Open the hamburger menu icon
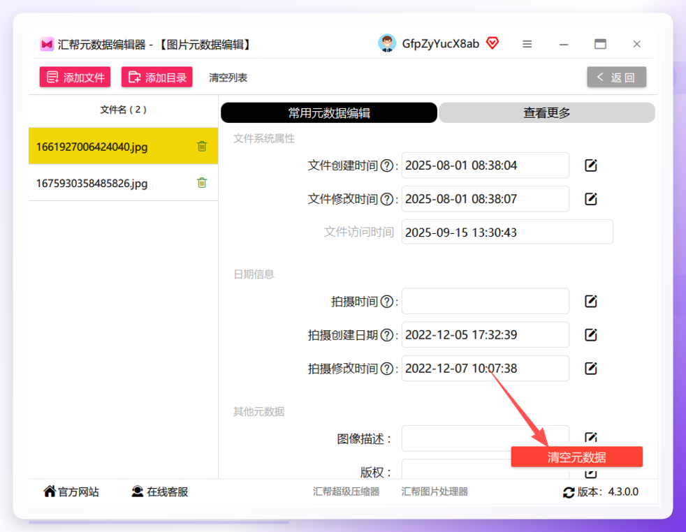The height and width of the screenshot is (532, 686). (527, 44)
